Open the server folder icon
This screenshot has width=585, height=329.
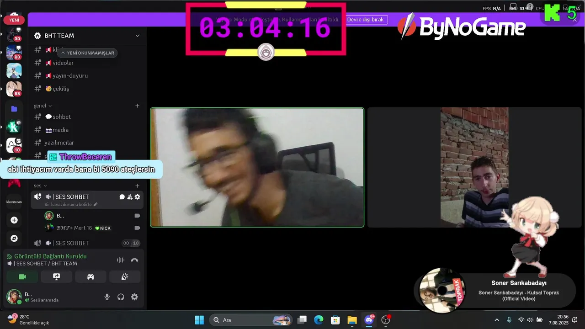[14, 109]
